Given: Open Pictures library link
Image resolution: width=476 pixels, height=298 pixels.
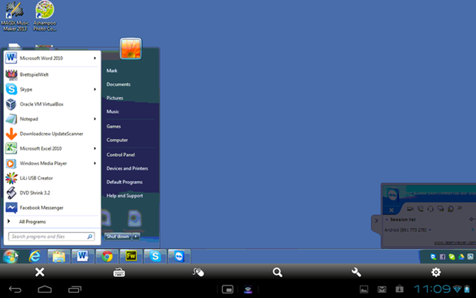Looking at the screenshot, I should click(x=115, y=98).
